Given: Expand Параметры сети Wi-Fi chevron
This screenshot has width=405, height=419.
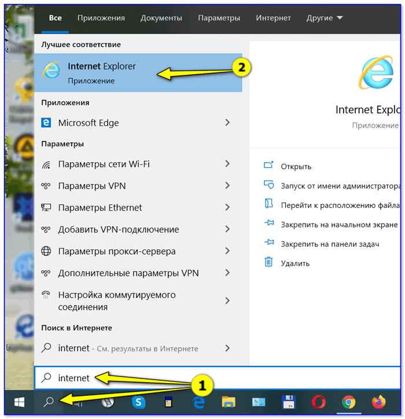Looking at the screenshot, I should (x=227, y=164).
